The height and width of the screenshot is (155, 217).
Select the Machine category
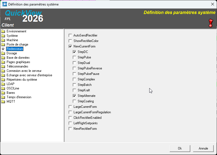point(12,40)
